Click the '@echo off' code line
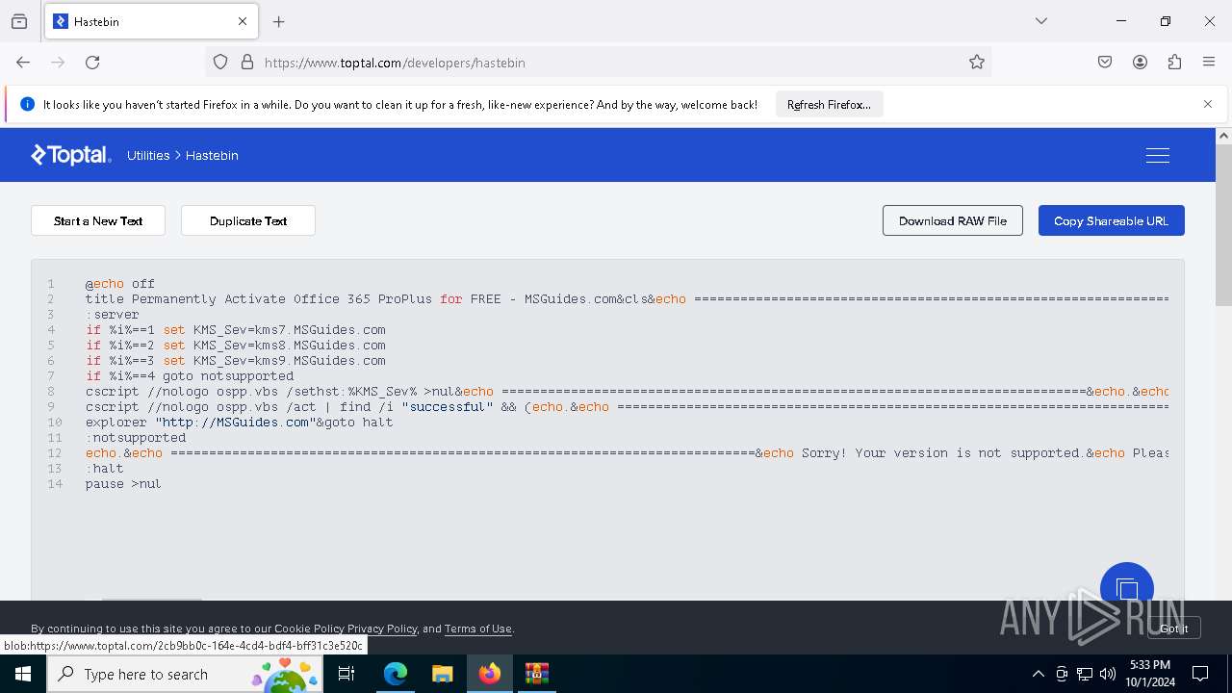Screen dimensions: 1232x693 click(120, 284)
